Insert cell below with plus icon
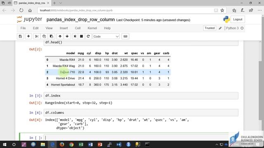This screenshot has width=264, height=148. tap(28, 37)
